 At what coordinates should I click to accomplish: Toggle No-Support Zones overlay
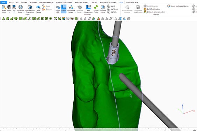[x=178, y=6]
